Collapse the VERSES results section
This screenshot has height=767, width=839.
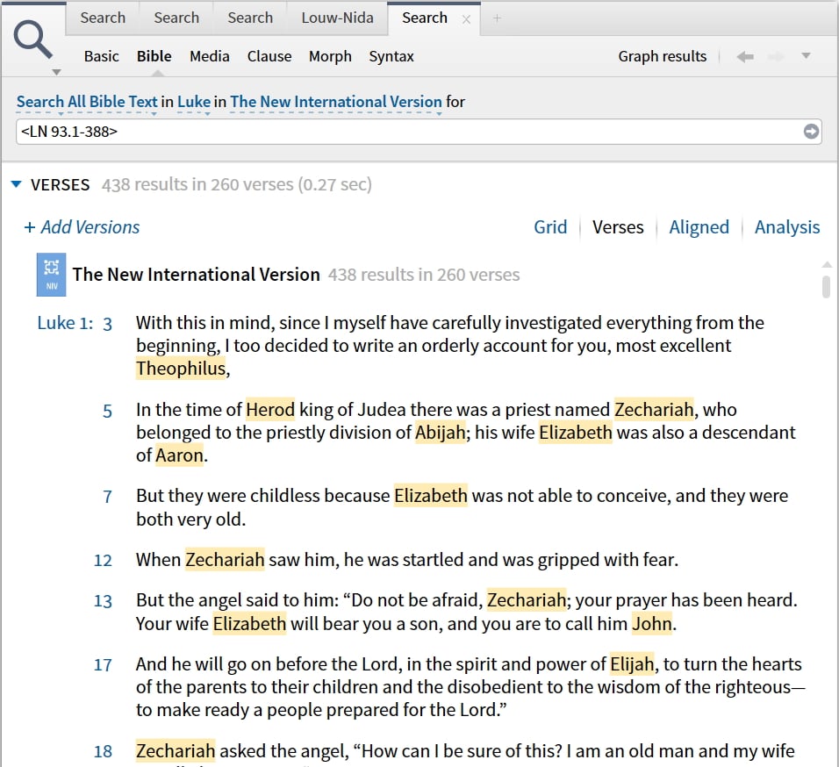click(16, 184)
